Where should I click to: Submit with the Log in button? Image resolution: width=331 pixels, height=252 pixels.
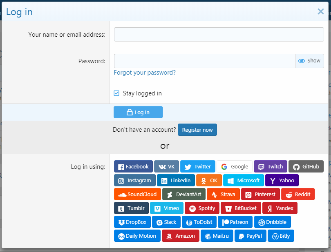(x=138, y=112)
